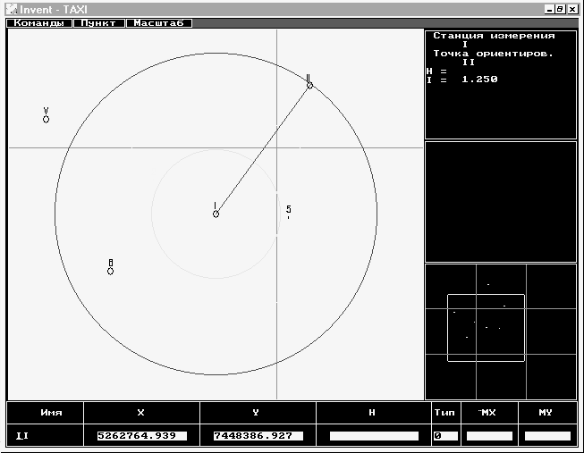Image resolution: width=584 pixels, height=453 pixels.
Task: Select station point I on the map
Action: click(216, 214)
